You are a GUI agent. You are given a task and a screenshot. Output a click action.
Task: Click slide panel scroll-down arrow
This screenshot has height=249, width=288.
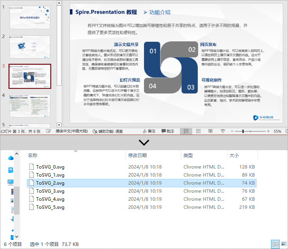[59, 125]
